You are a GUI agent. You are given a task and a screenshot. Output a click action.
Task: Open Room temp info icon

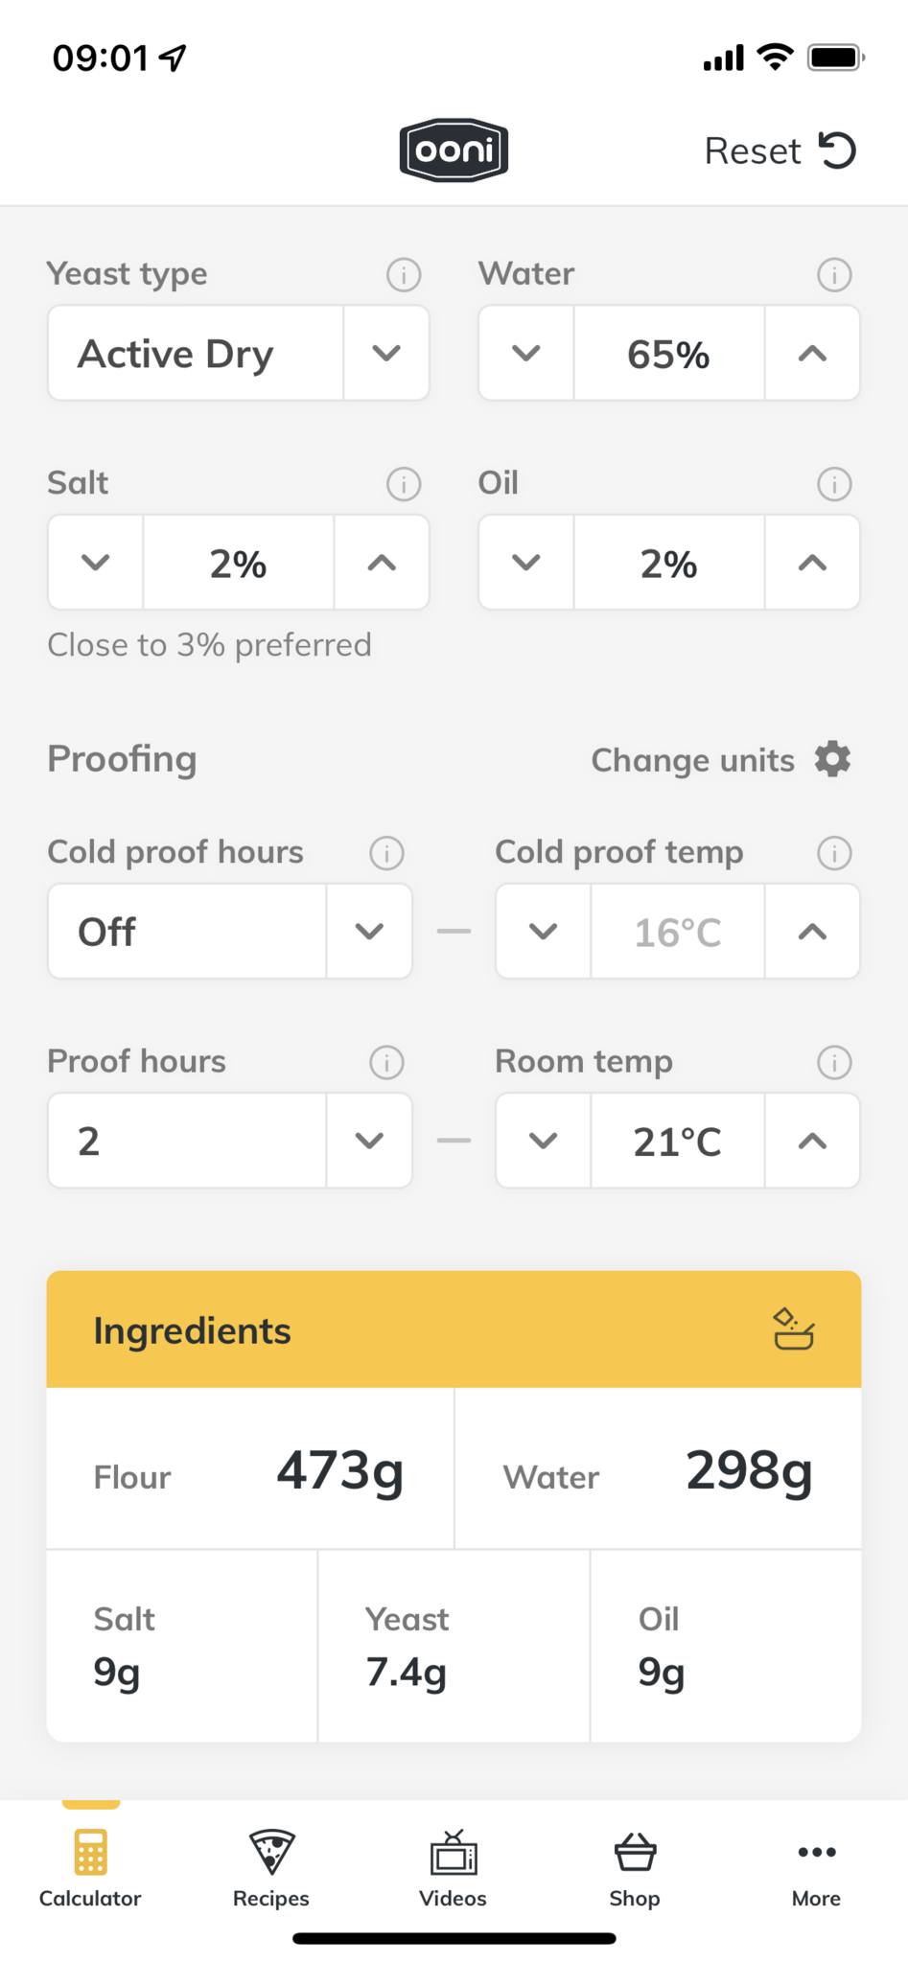click(834, 1062)
